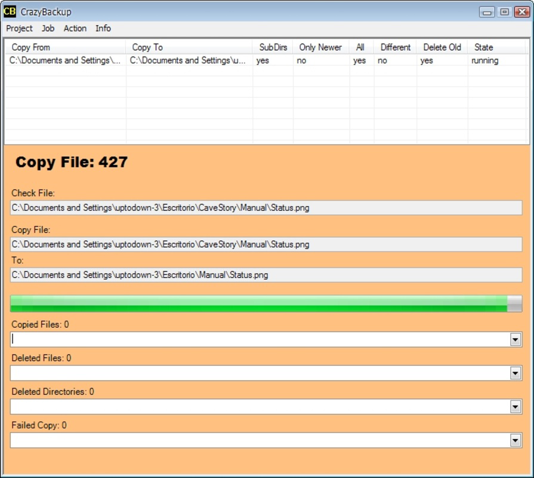Open the Project menu

coord(20,28)
